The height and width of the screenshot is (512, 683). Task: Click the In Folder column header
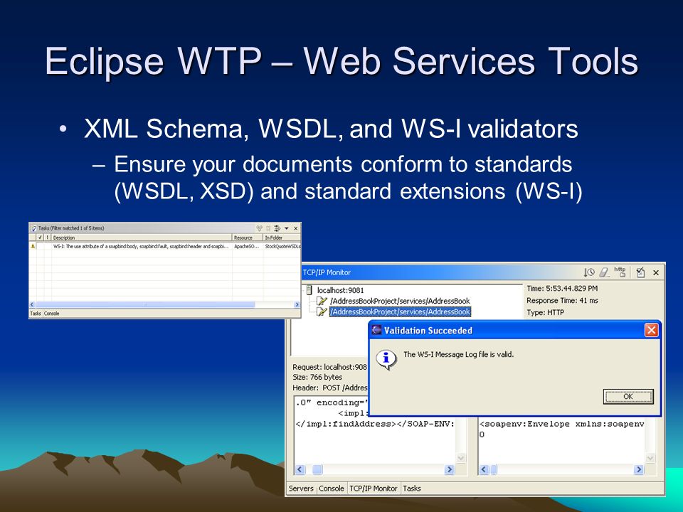(x=282, y=238)
